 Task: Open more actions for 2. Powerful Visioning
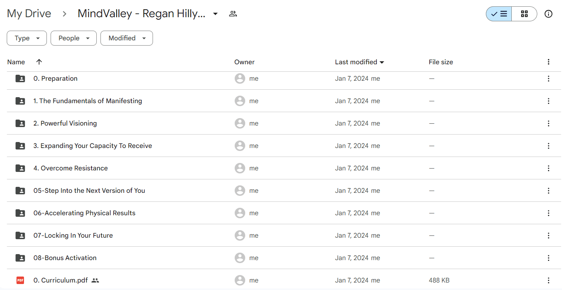549,123
